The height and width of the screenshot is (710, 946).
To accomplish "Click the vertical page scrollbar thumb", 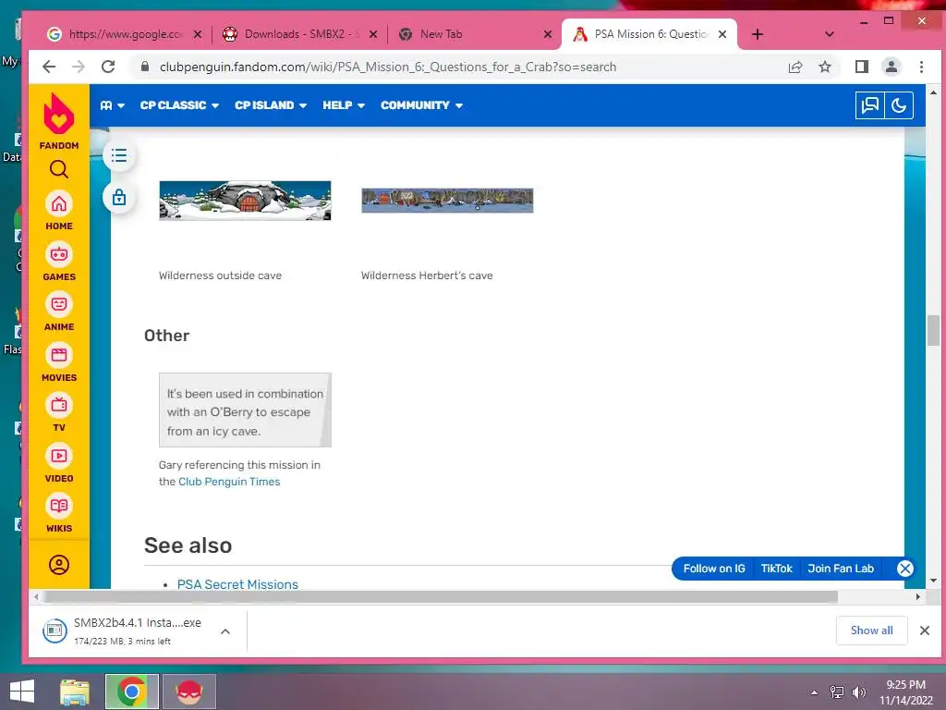I will tap(933, 331).
